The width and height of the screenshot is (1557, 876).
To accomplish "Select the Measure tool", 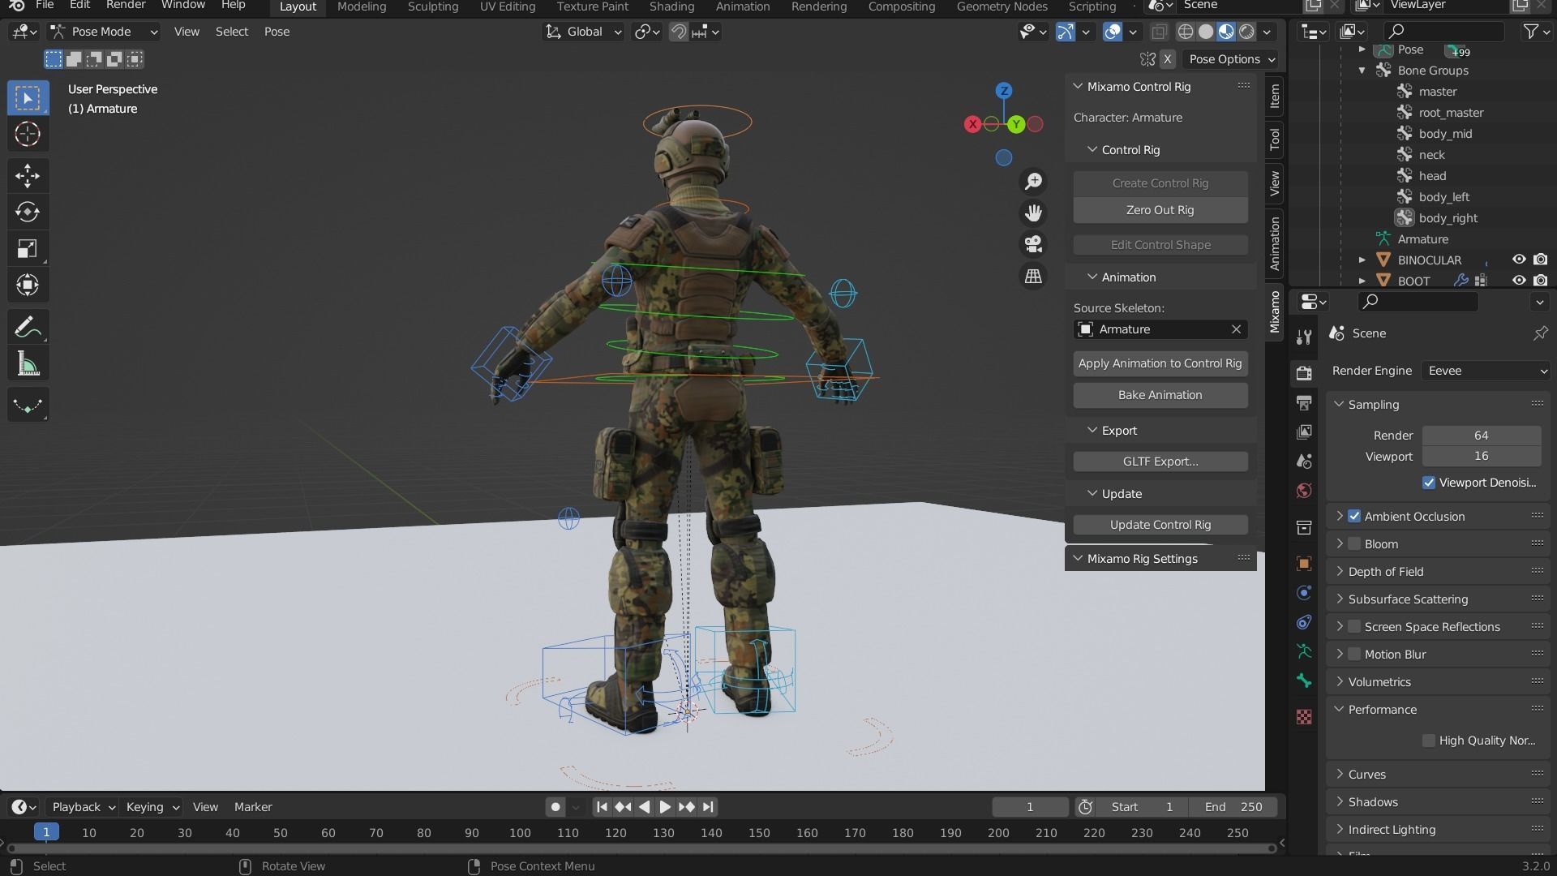I will [x=28, y=364].
